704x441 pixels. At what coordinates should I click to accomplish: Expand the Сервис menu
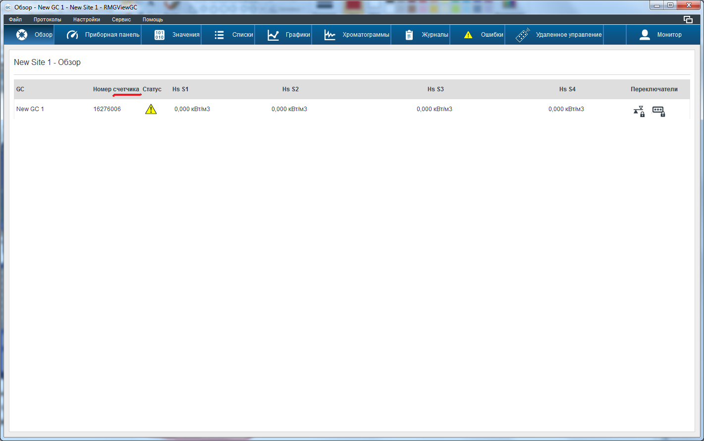click(121, 19)
